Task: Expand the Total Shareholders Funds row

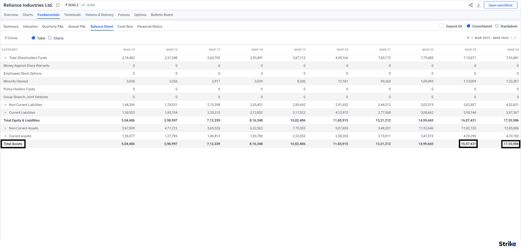Action: point(5,58)
